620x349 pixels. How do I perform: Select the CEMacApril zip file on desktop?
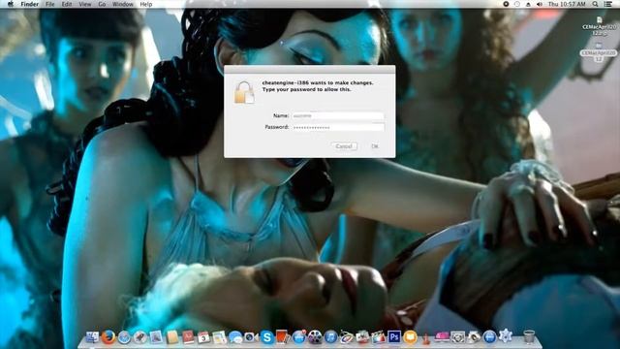599,26
